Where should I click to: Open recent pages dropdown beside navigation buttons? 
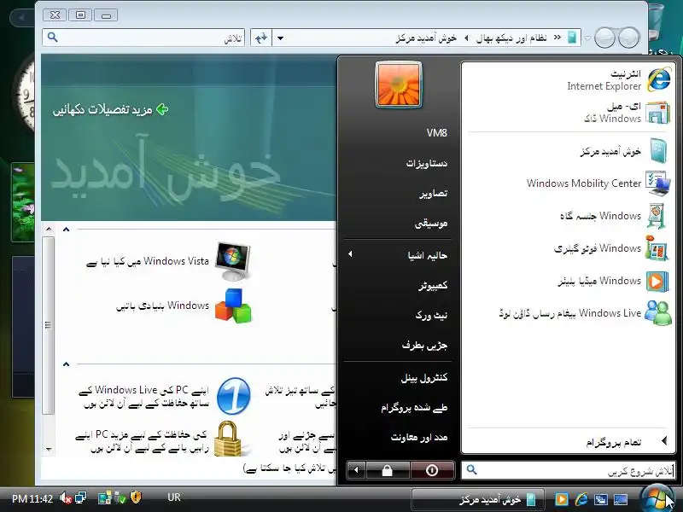(x=587, y=38)
